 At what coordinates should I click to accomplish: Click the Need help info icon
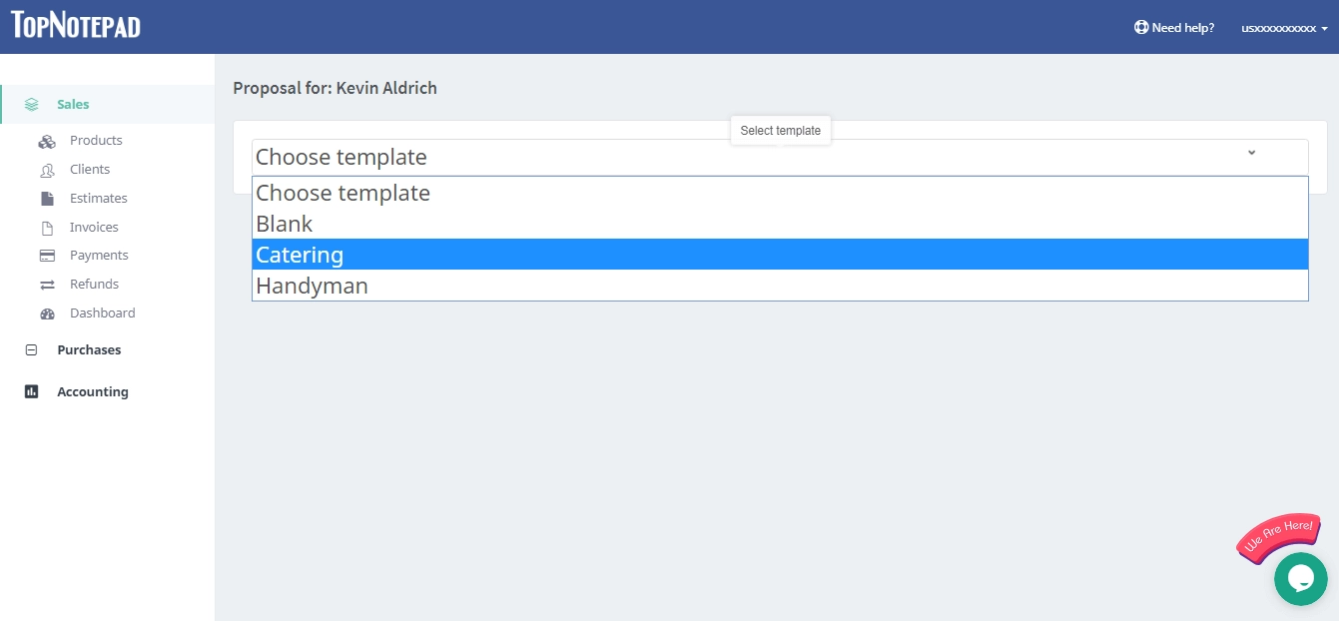coord(1139,27)
